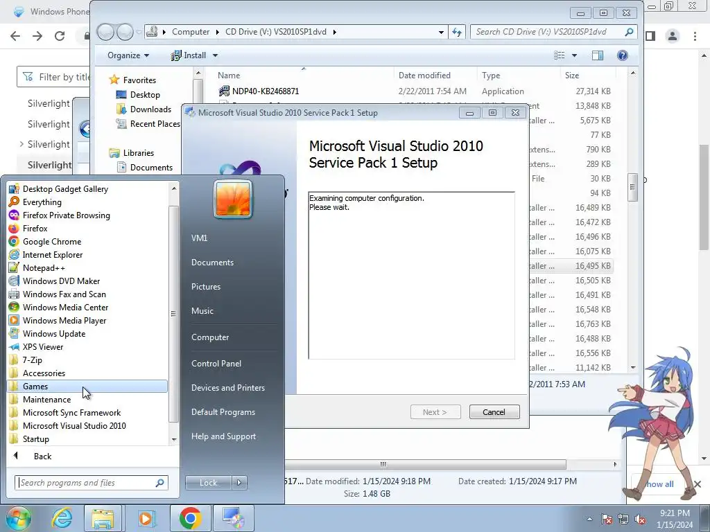
Task: Open Computer from Start menu
Action: [x=210, y=337]
